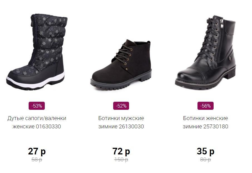This screenshot has height=173, width=252.
Task: Click the crossed-out 58 р old price
Action: click(x=37, y=160)
